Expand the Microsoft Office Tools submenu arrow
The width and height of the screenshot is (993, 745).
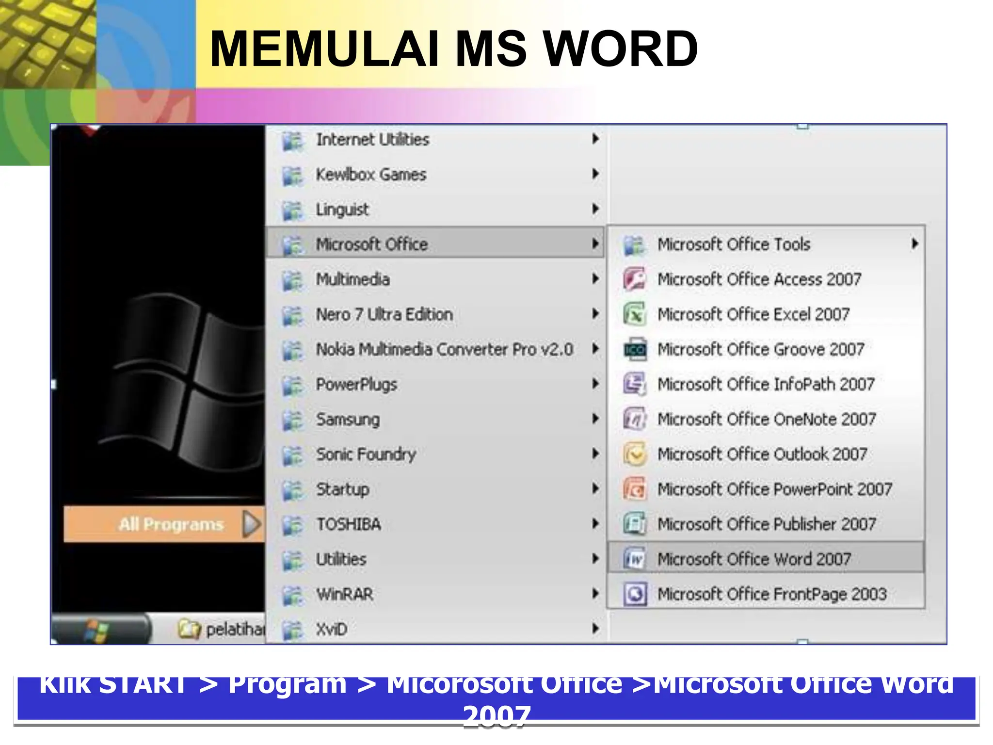pos(914,244)
